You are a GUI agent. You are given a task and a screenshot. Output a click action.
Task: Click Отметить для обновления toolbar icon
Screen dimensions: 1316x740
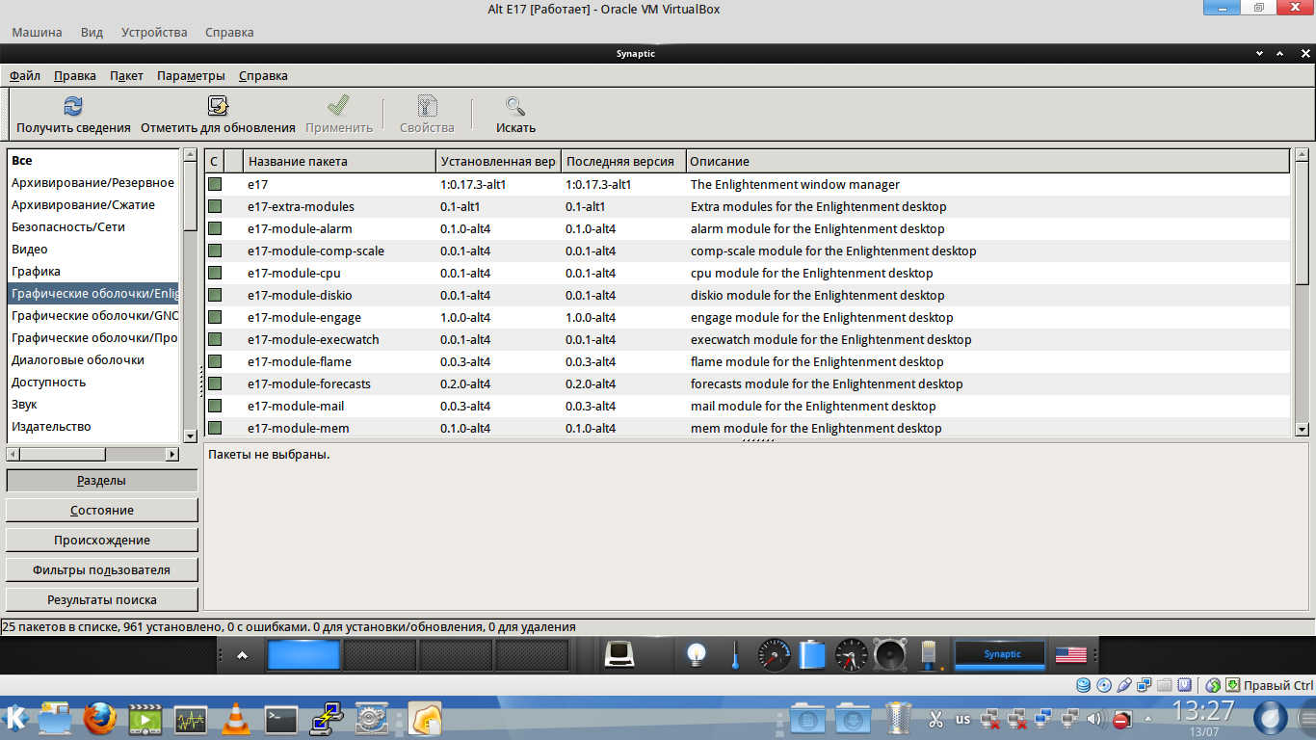(x=218, y=106)
